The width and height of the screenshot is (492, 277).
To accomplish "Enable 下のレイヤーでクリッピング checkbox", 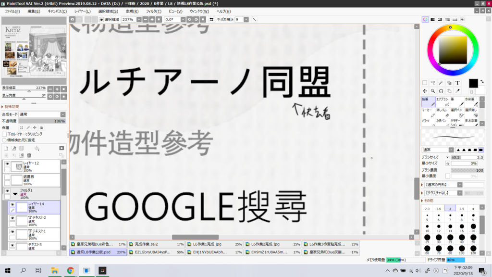I will click(x=4, y=134).
